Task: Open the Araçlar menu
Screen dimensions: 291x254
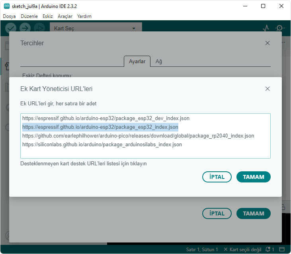Action: point(65,16)
